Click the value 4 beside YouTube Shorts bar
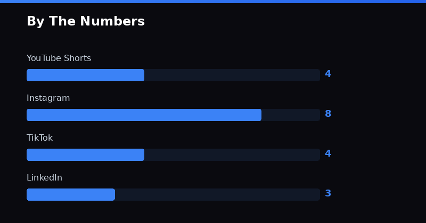This screenshot has width=426, height=223. pos(328,74)
